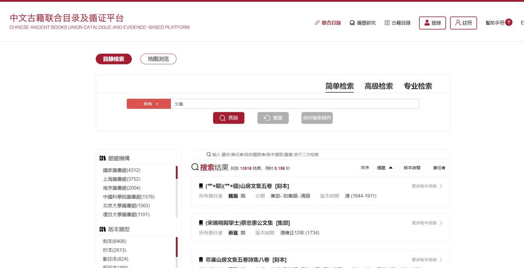524x268 pixels.
Task: Click the 循證研究 book icon
Action: coord(351,23)
